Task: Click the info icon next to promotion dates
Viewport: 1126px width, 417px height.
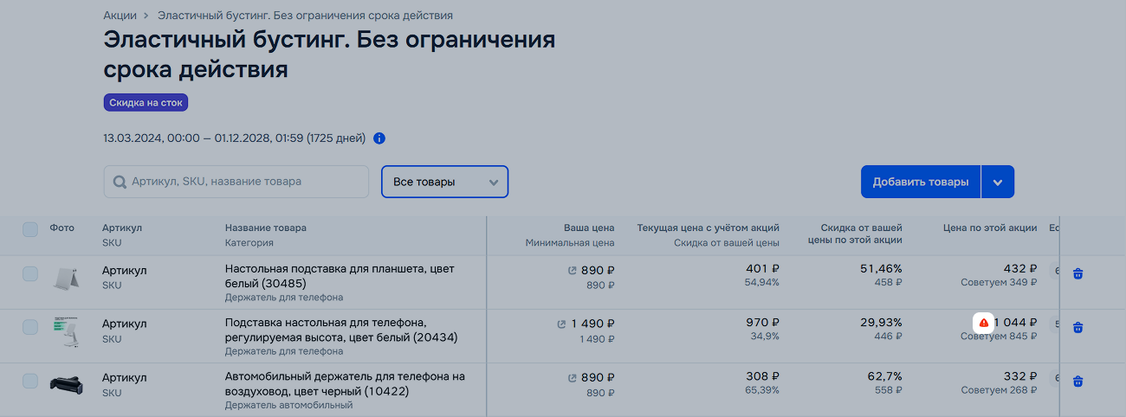Action: pos(379,138)
